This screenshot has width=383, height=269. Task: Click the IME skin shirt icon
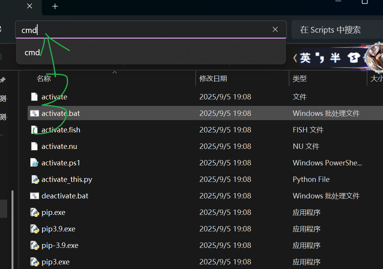point(354,58)
